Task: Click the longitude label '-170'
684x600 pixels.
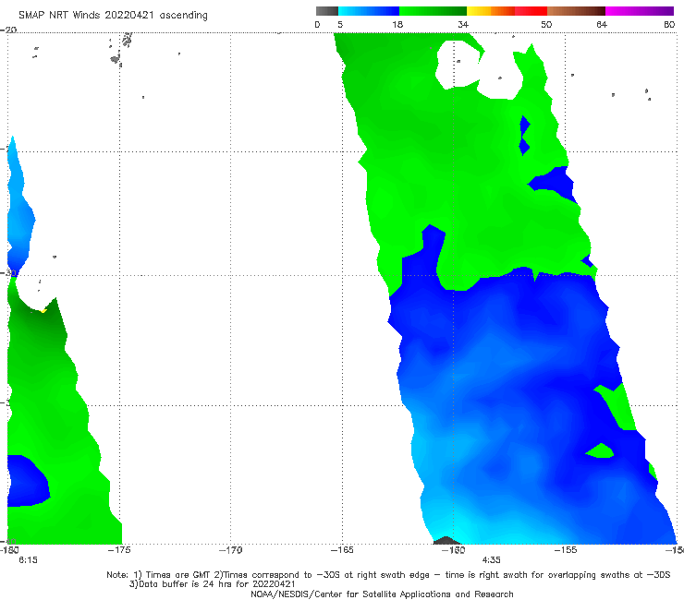Action: click(x=231, y=550)
